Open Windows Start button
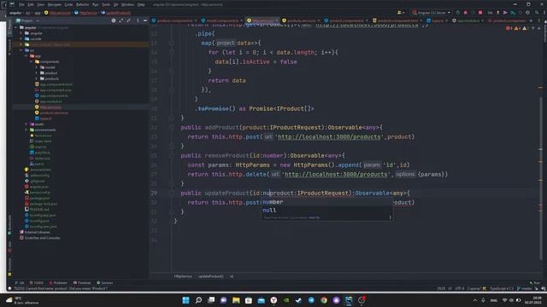The height and width of the screenshot is (307, 547). coord(186,300)
